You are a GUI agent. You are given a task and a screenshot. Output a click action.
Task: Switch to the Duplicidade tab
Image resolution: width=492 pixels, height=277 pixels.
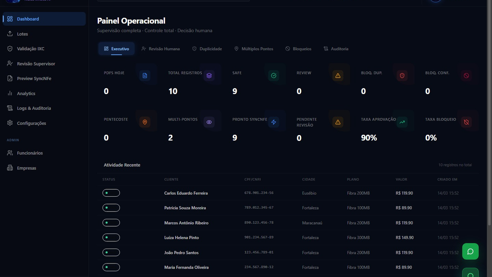[207, 49]
